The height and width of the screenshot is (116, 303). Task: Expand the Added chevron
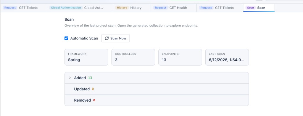[70, 78]
